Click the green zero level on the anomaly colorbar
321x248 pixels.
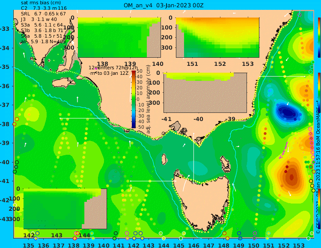[134, 99]
